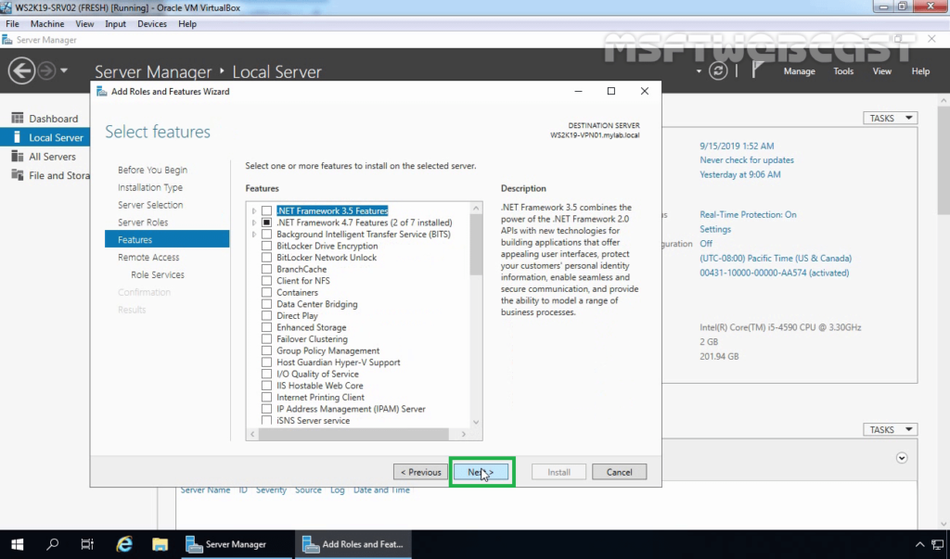The width and height of the screenshot is (950, 559).
Task: Check Group Policy Management
Action: tap(266, 350)
